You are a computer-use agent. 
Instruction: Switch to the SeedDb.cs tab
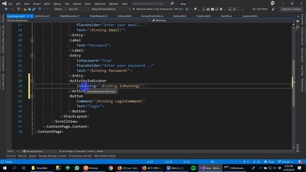[x=226, y=16]
